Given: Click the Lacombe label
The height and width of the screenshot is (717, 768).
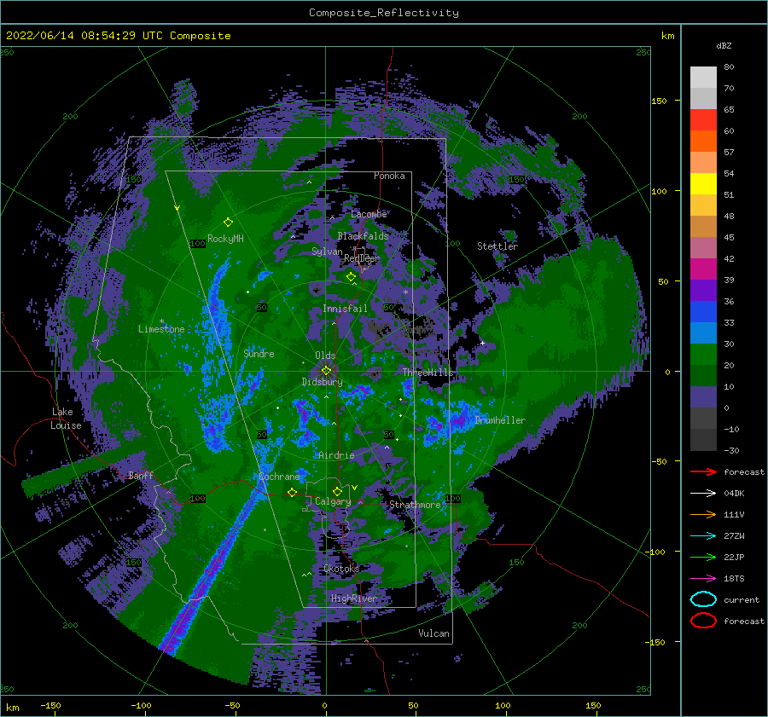Looking at the screenshot, I should click(369, 214).
